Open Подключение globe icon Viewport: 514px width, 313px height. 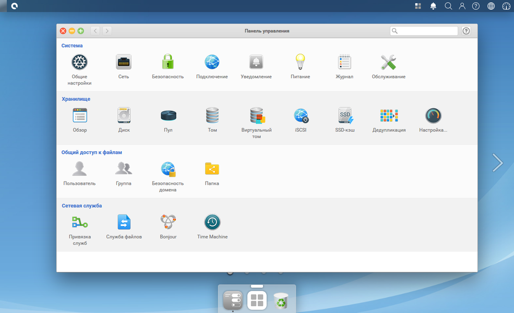[212, 62]
